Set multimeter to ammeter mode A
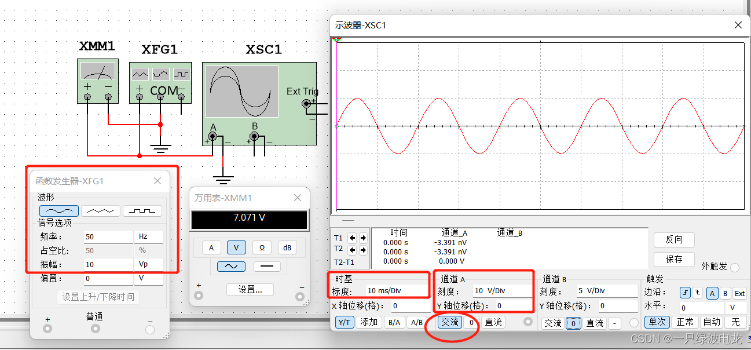 pyautogui.click(x=211, y=247)
